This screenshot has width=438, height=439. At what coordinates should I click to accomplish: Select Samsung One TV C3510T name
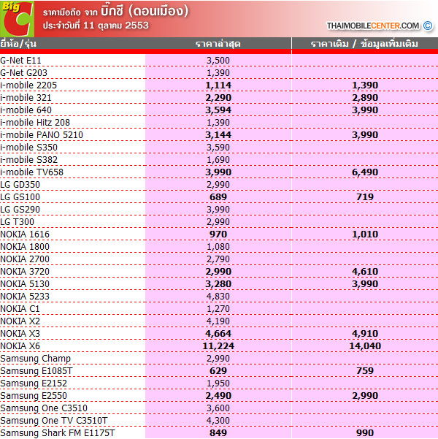(54, 420)
